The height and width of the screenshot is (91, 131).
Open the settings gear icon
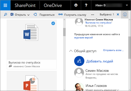click(76, 5)
